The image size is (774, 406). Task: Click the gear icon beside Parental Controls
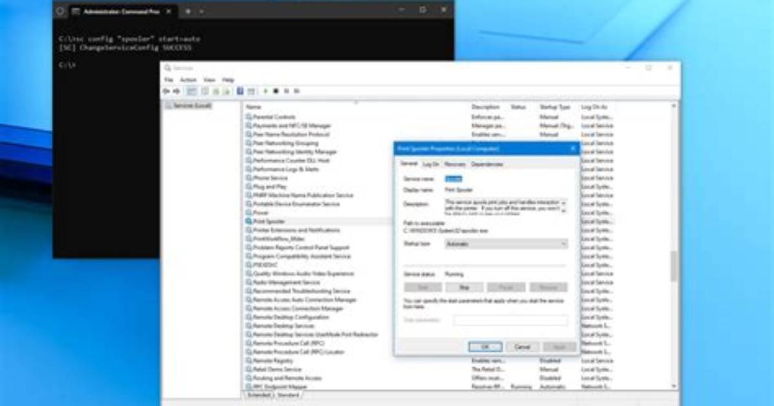249,117
